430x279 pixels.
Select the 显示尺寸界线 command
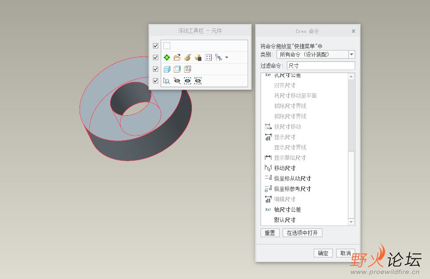click(x=290, y=147)
